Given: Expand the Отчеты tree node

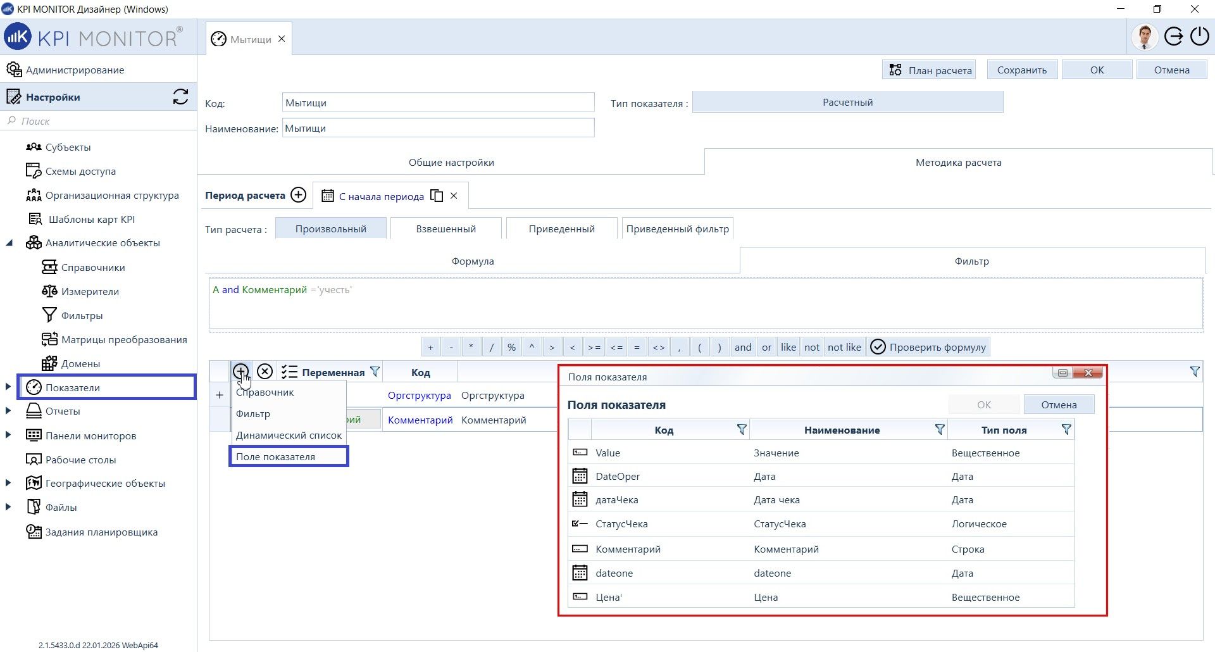Looking at the screenshot, I should click(x=8, y=411).
